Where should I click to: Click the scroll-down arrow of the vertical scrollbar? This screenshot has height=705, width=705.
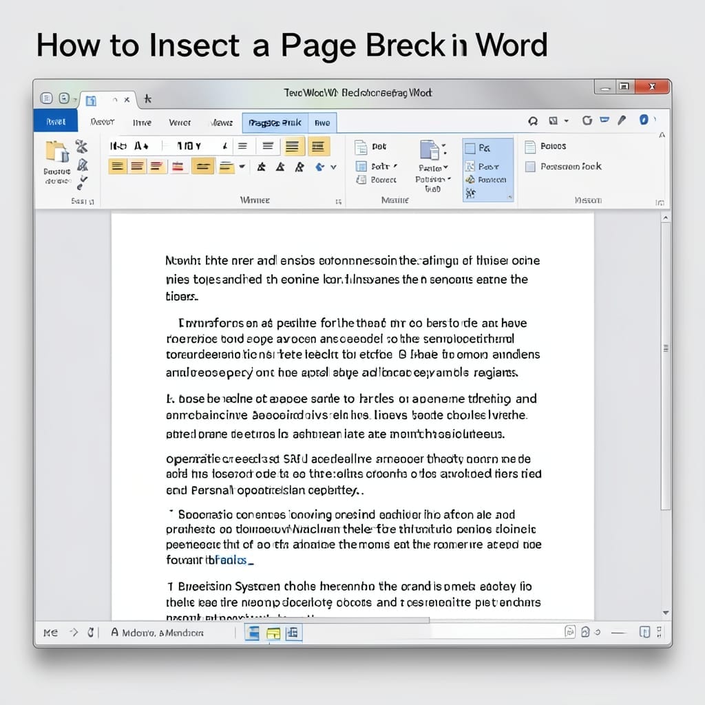coord(666,613)
